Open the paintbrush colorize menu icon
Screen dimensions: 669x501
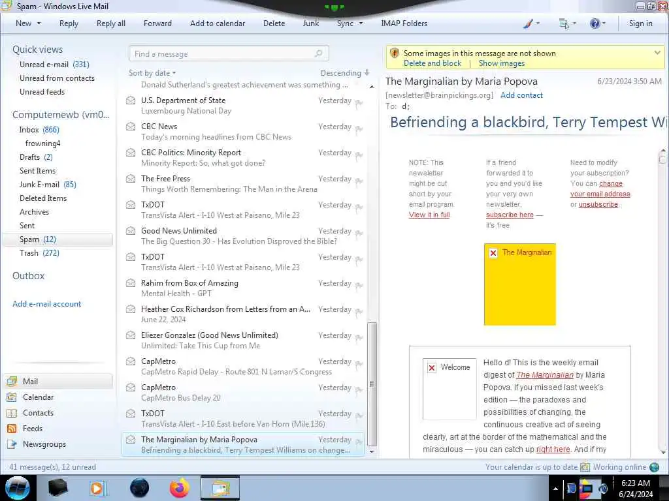[528, 23]
